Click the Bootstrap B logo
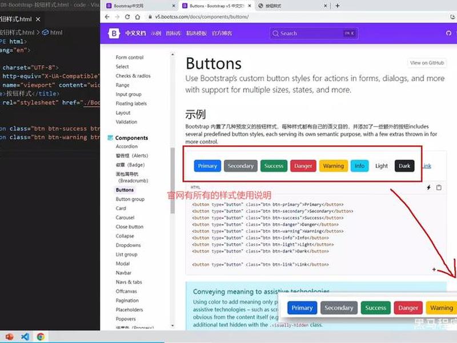 click(114, 33)
